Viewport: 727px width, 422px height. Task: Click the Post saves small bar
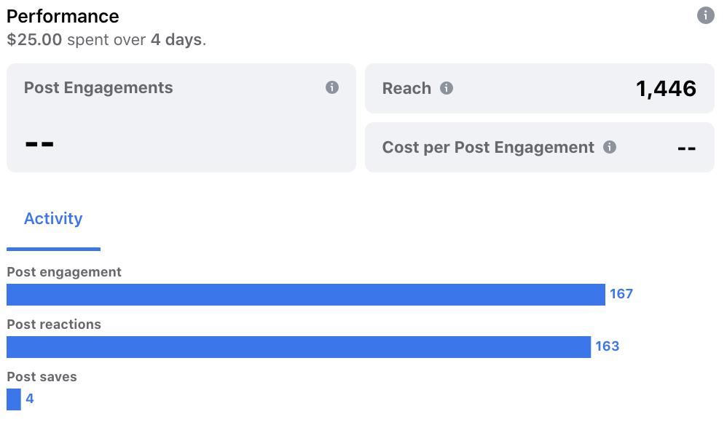pyautogui.click(x=14, y=399)
